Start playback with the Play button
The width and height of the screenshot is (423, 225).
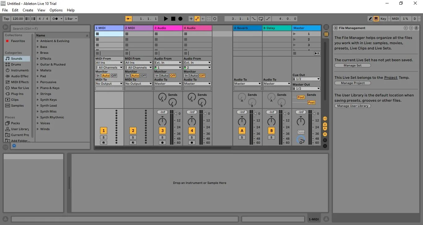(166, 19)
